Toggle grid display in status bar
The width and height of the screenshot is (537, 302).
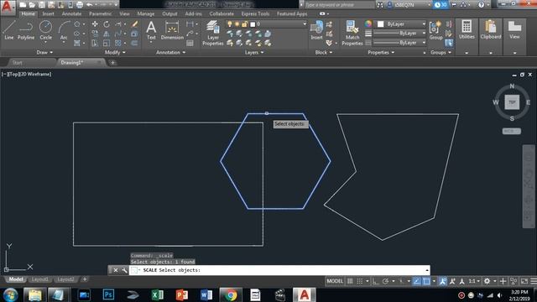coord(350,281)
